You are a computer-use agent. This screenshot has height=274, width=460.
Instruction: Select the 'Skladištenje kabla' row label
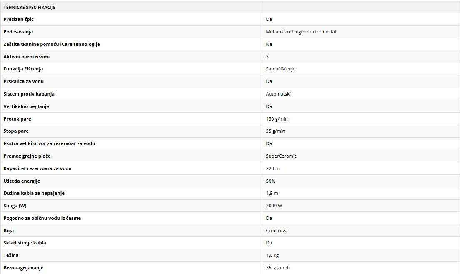click(x=25, y=243)
